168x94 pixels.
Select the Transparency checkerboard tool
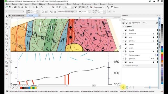tap(7, 66)
